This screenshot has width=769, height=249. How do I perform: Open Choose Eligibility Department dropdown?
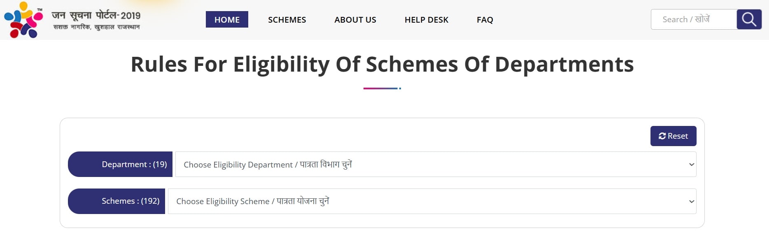tap(436, 164)
